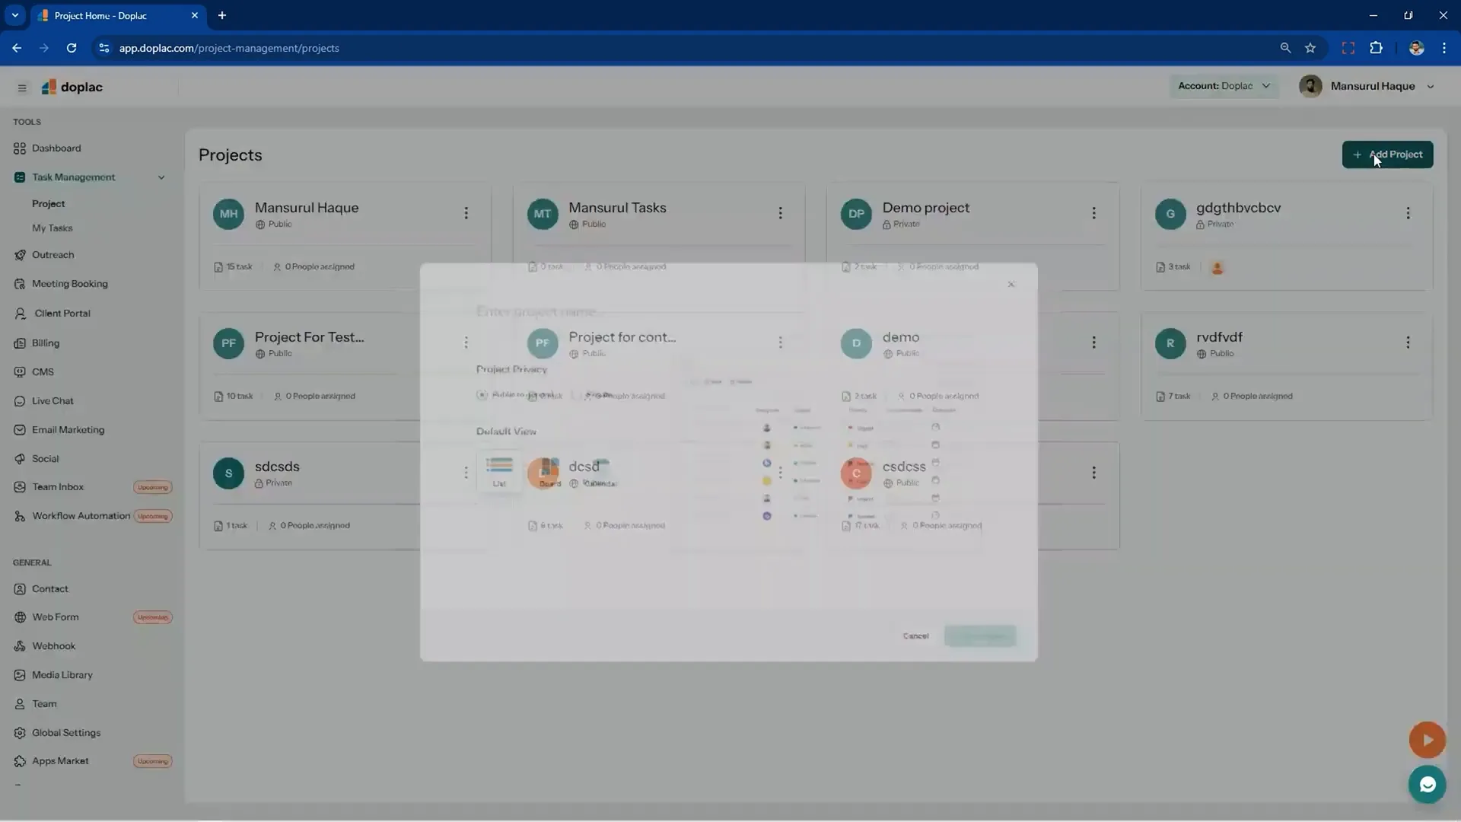The width and height of the screenshot is (1461, 822).
Task: Click My Tasks menu item
Action: coord(51,227)
